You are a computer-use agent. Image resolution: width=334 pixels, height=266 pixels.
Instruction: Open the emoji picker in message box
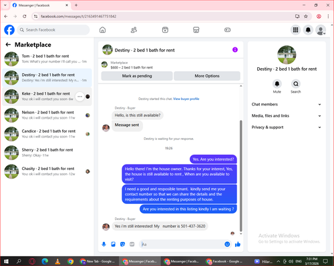(227, 244)
